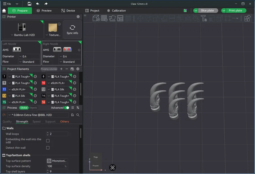Click the more options icon for filament 15
The image size is (255, 174).
click(x=35, y=102)
